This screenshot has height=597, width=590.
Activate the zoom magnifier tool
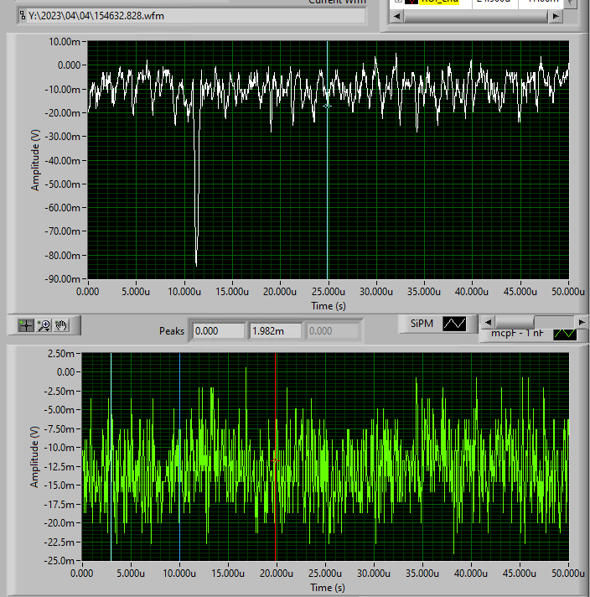point(44,325)
